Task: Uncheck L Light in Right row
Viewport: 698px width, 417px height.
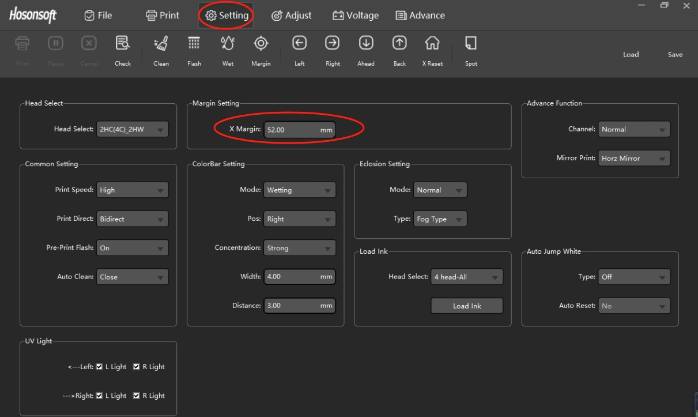Action: [x=100, y=396]
